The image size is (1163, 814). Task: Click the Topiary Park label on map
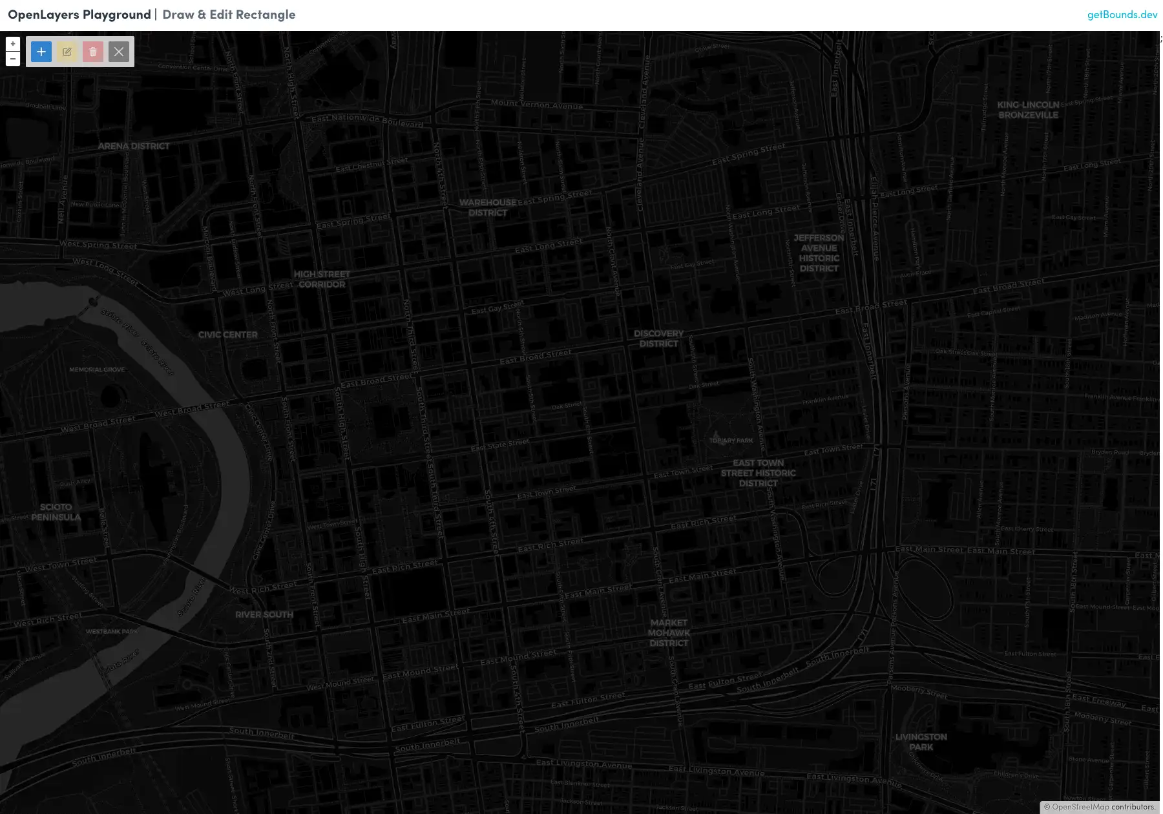click(x=731, y=441)
